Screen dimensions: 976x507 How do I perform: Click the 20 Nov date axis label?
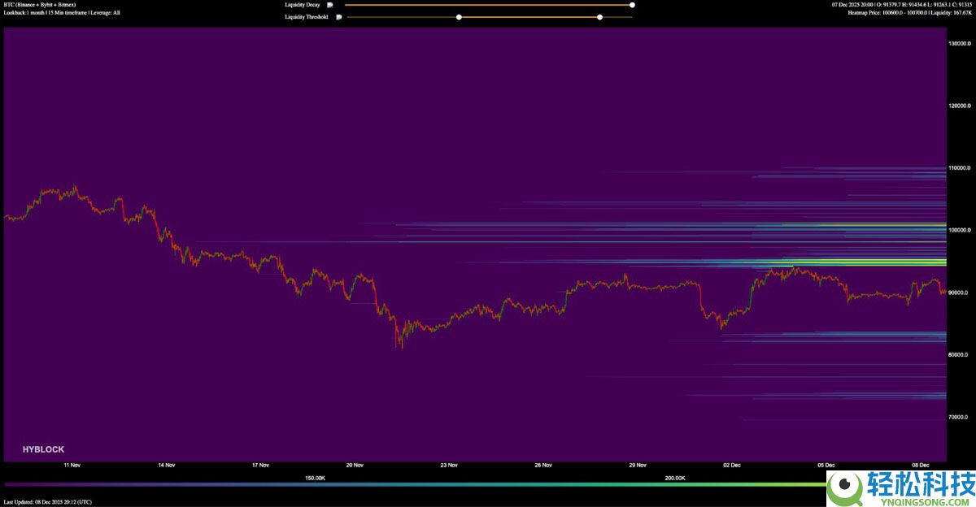tap(354, 466)
